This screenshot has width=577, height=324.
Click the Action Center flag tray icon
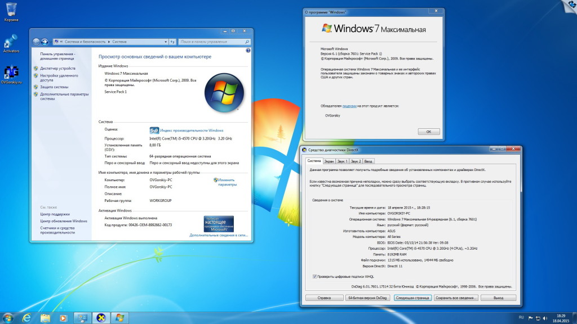click(530, 318)
